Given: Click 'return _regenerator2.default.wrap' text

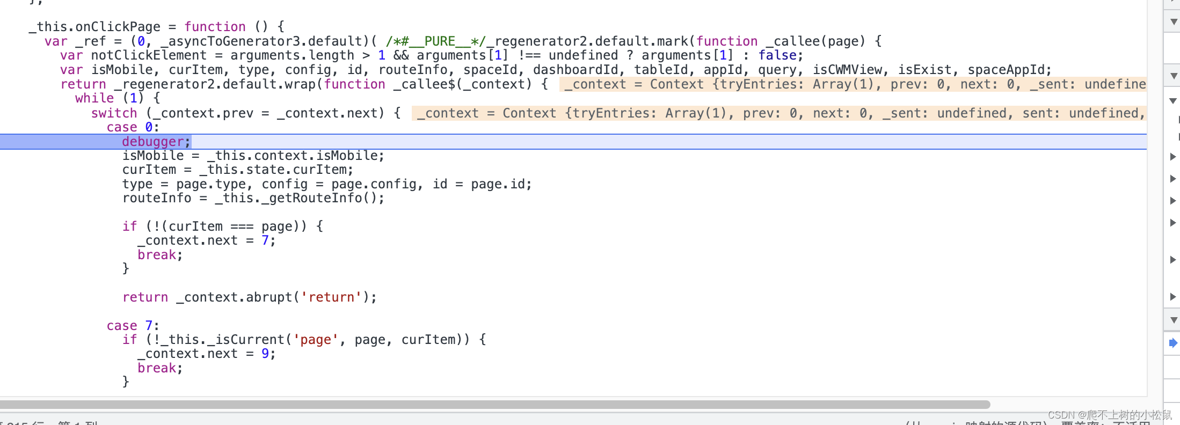Looking at the screenshot, I should point(188,84).
